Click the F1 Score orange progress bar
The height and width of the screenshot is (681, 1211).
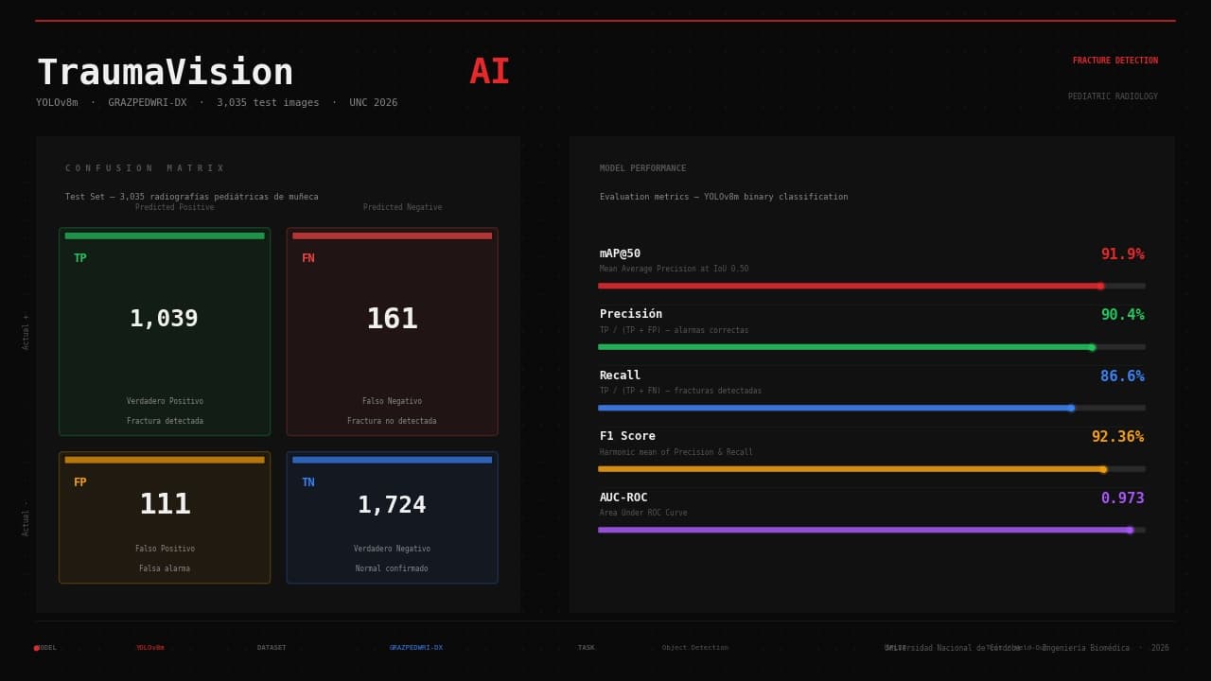pos(871,469)
